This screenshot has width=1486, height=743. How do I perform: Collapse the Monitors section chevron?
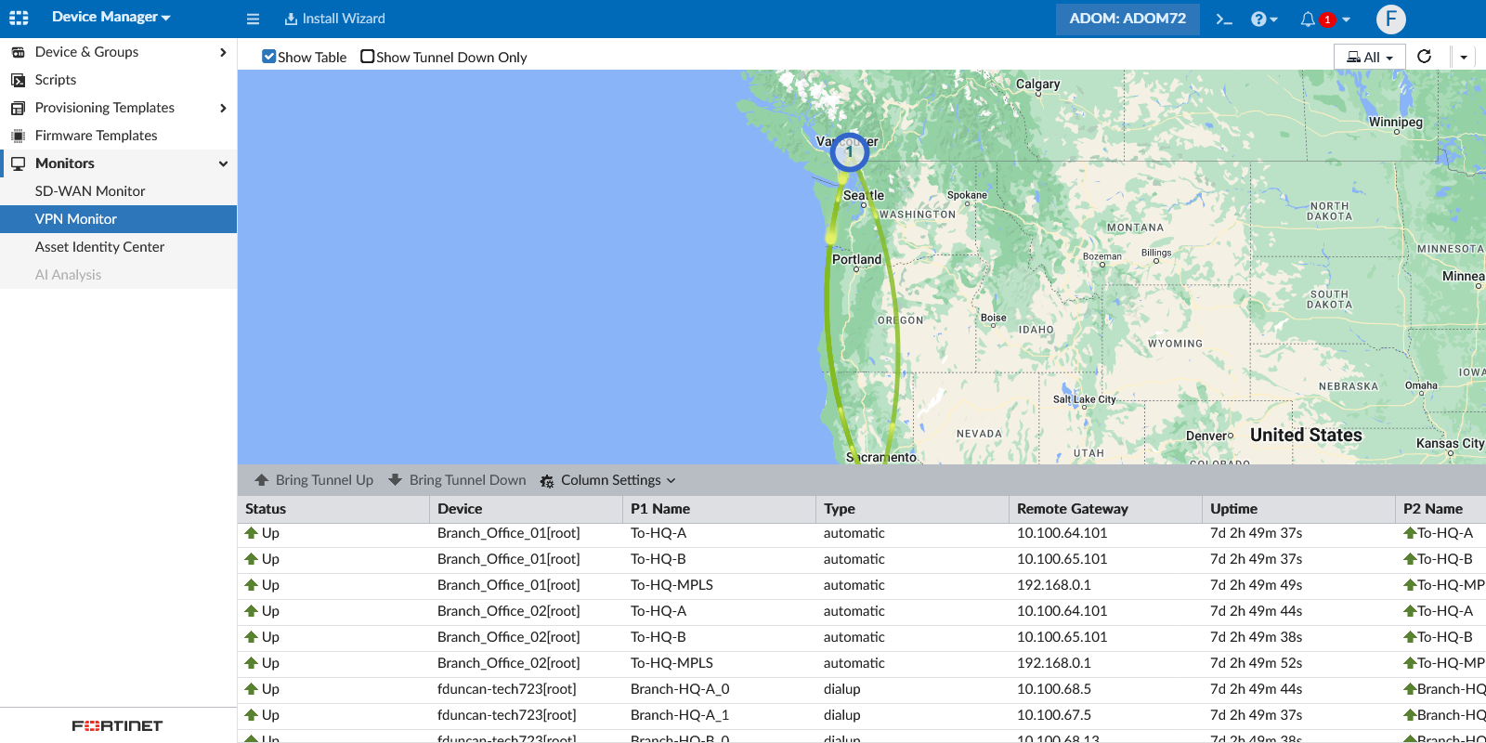(x=223, y=163)
